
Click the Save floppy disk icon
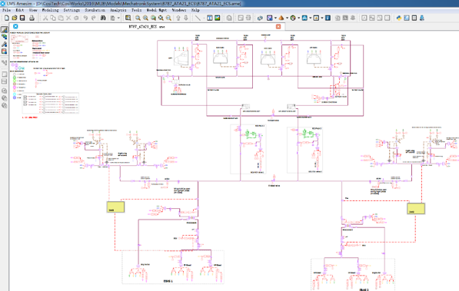22,18
